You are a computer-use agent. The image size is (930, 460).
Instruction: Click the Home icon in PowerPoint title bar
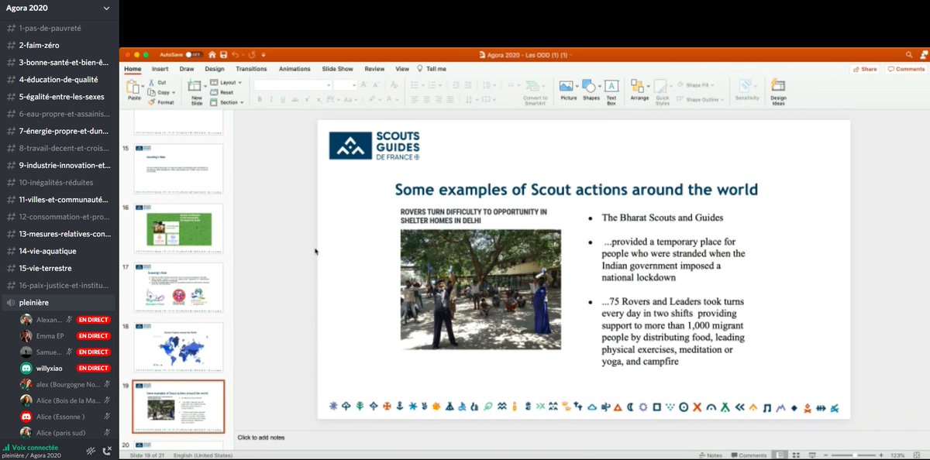click(x=213, y=55)
